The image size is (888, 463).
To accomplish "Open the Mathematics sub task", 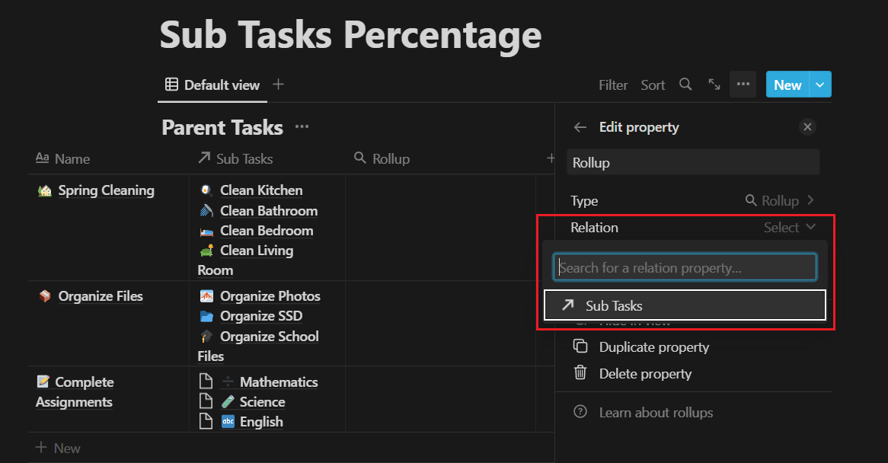I will click(x=278, y=382).
